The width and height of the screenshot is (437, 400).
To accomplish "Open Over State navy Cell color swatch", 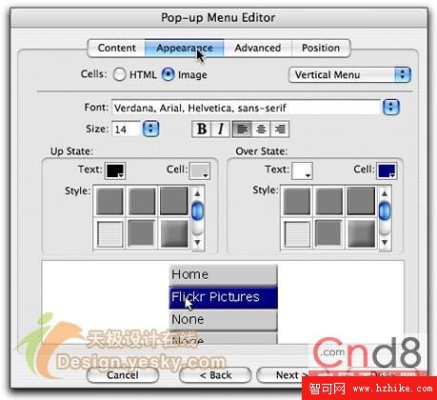I will 387,170.
